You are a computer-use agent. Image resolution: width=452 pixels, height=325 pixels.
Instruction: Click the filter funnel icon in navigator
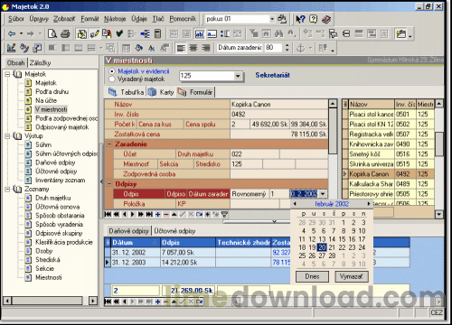click(224, 215)
